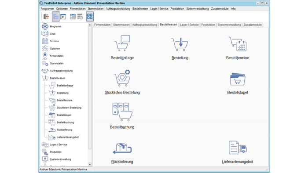Click the sidebar scroll down arrow

pyautogui.click(x=90, y=164)
